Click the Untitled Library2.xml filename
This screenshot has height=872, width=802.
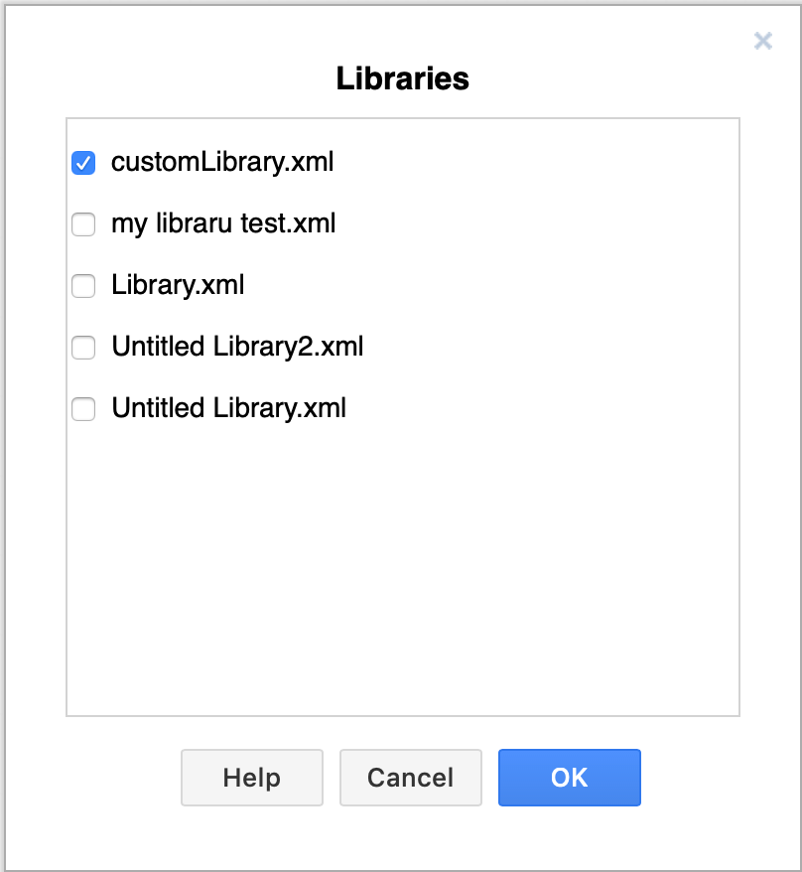point(237,348)
